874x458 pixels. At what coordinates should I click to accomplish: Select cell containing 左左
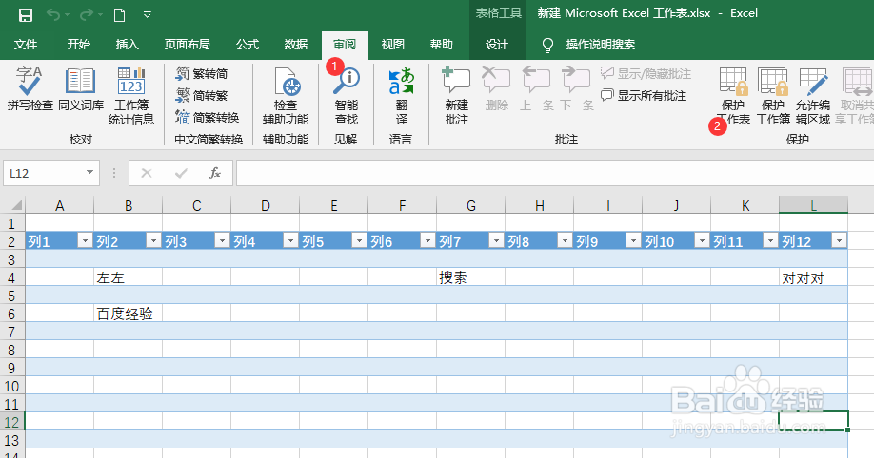(129, 277)
